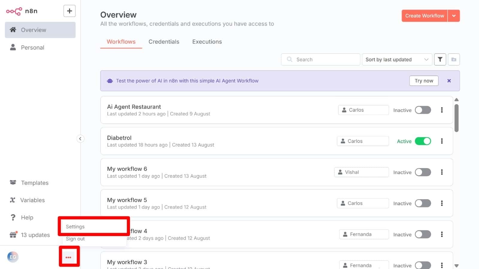Collapse the sidebar with the chevron
The width and height of the screenshot is (479, 269).
[80, 139]
